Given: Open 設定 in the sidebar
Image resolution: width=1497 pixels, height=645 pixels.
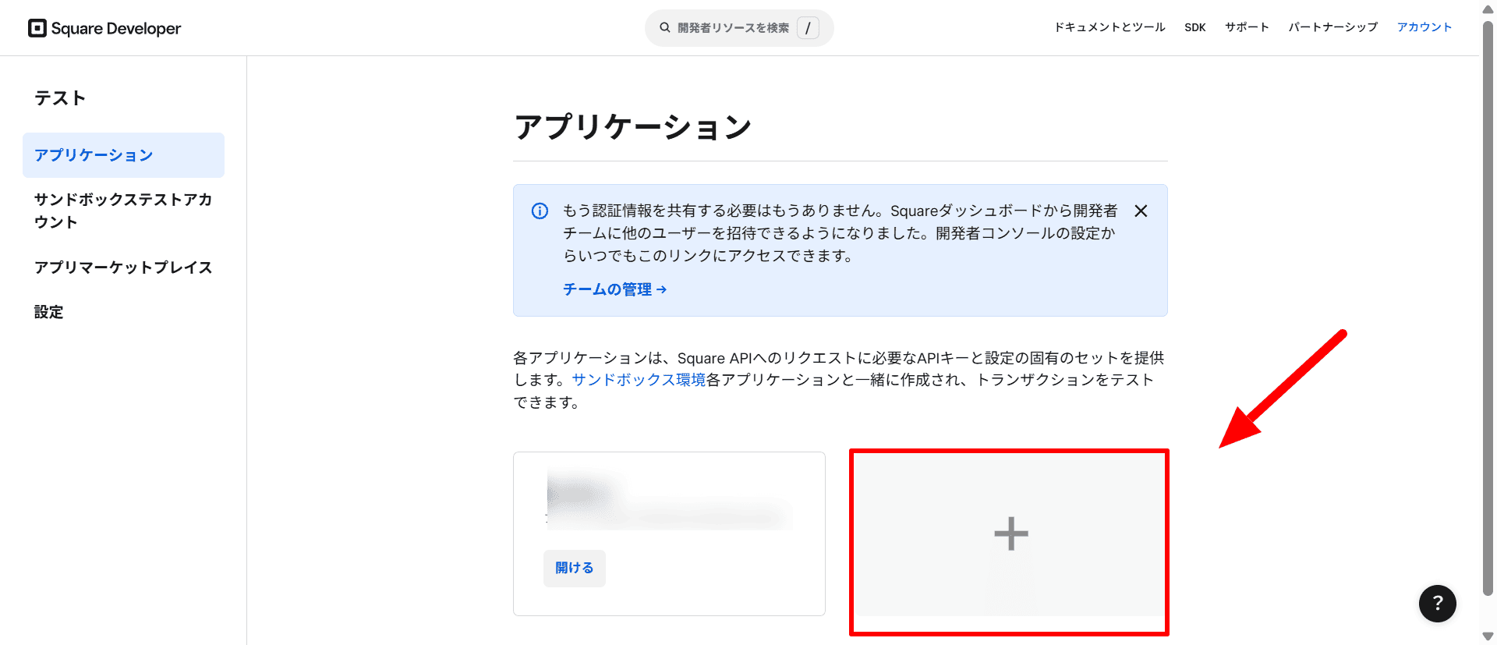Looking at the screenshot, I should (x=48, y=312).
